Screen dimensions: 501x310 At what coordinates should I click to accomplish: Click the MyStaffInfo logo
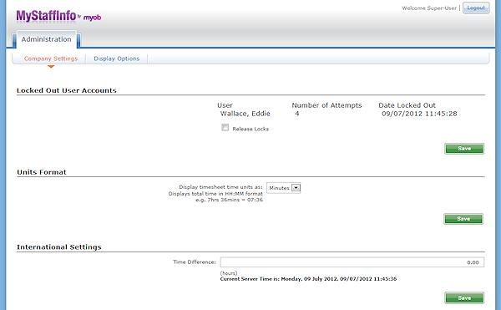46,16
